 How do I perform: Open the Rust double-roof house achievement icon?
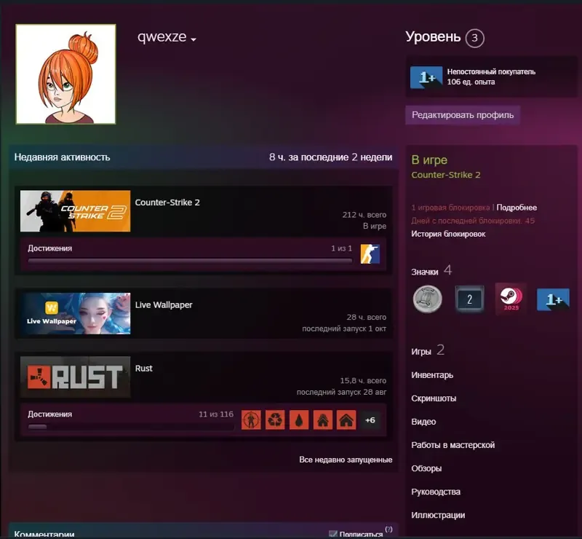322,420
